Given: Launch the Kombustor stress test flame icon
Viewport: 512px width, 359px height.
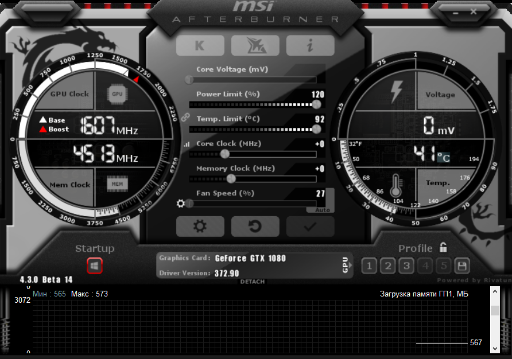Looking at the screenshot, I should tap(255, 45).
